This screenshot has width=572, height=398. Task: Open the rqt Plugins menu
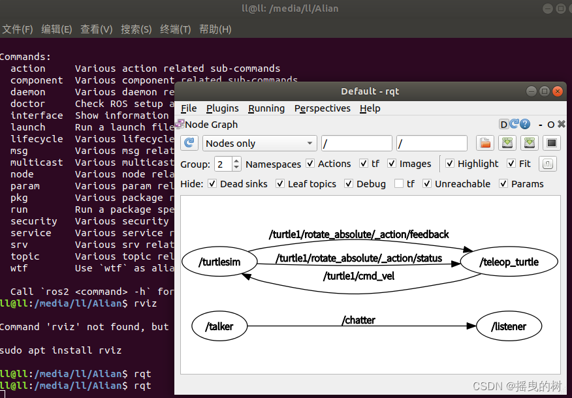(223, 108)
